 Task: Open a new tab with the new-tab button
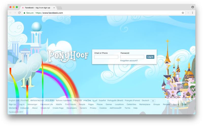pyautogui.click(x=59, y=8)
